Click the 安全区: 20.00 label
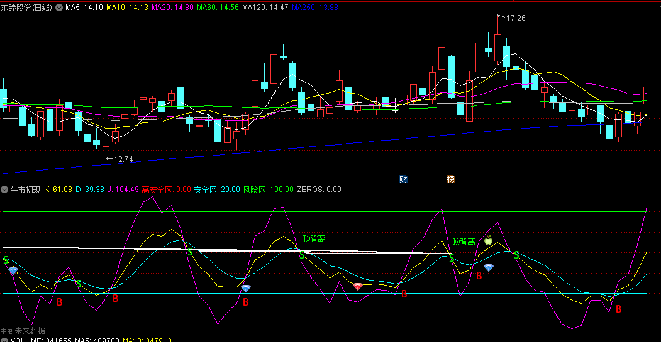This screenshot has height=342, width=661. pos(217,190)
